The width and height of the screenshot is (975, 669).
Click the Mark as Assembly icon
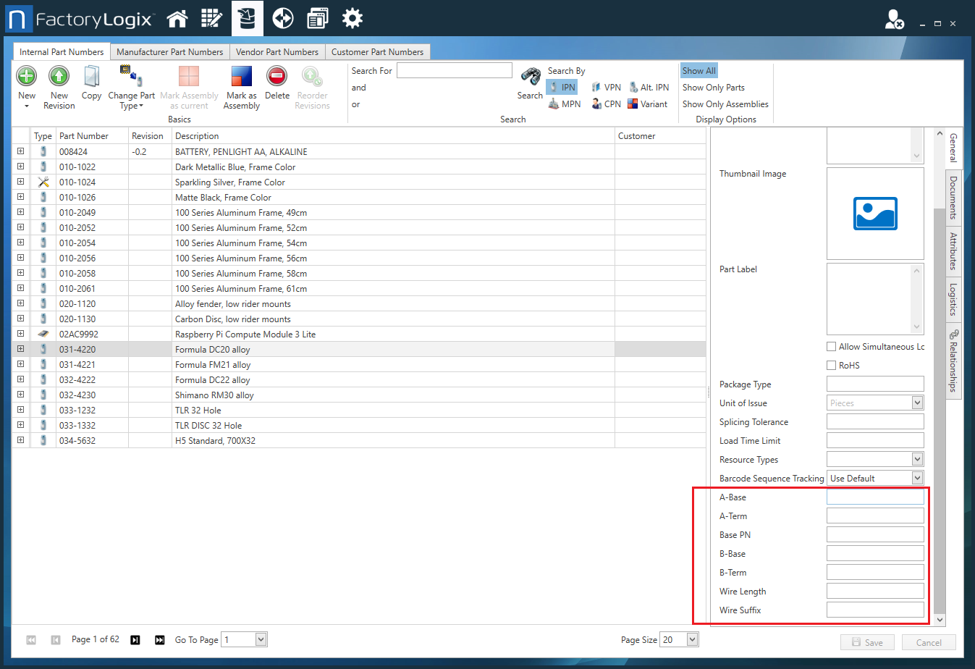[241, 75]
